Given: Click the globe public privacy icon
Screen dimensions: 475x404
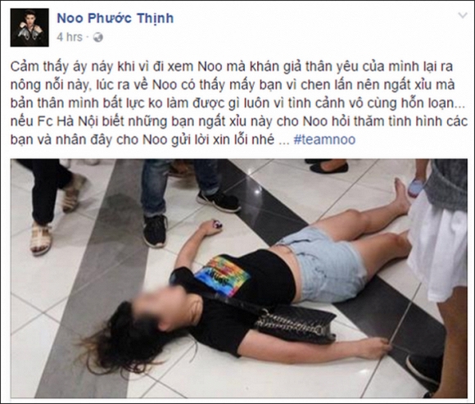Looking at the screenshot, I should (97, 38).
